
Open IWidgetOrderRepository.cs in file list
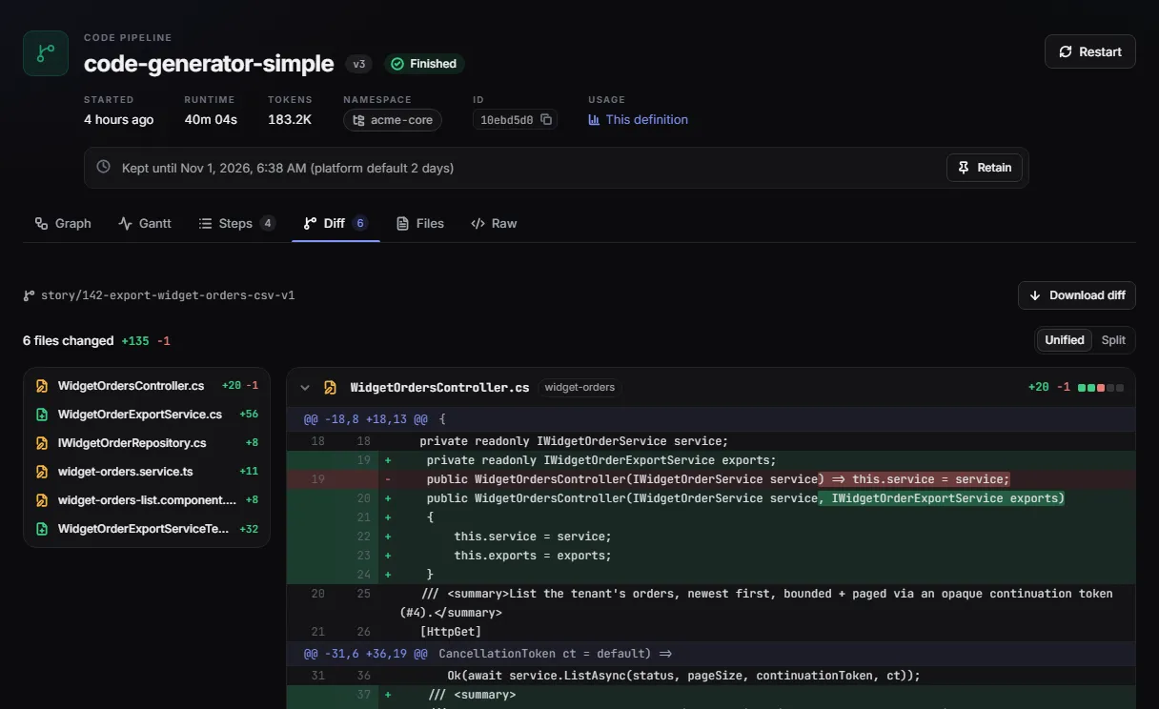147,443
